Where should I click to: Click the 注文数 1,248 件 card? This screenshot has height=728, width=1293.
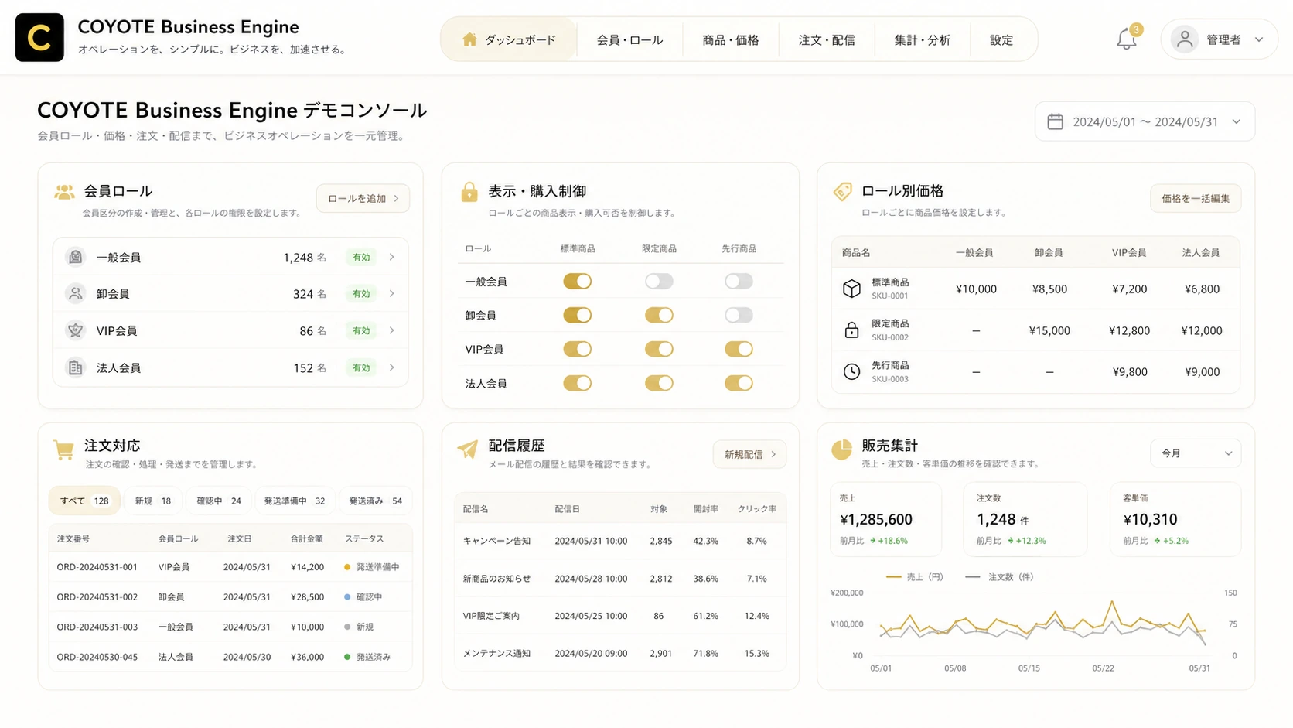click(x=1025, y=519)
